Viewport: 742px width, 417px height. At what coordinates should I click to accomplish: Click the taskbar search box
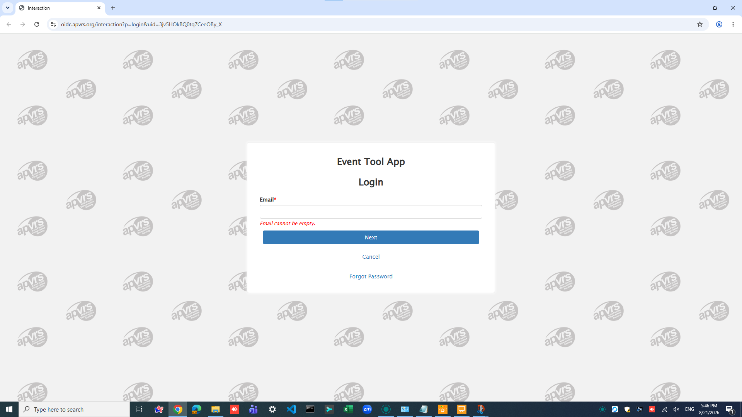74,409
